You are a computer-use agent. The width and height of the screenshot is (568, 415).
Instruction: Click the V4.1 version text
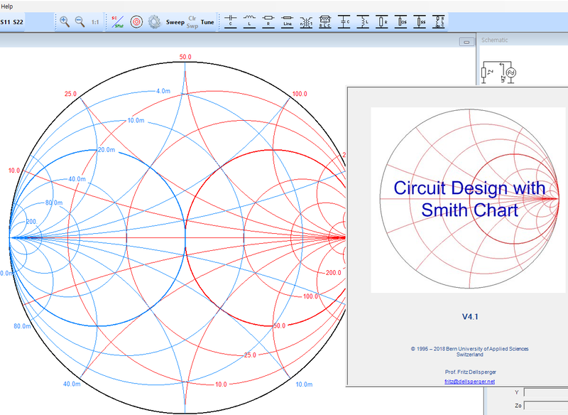pos(470,317)
